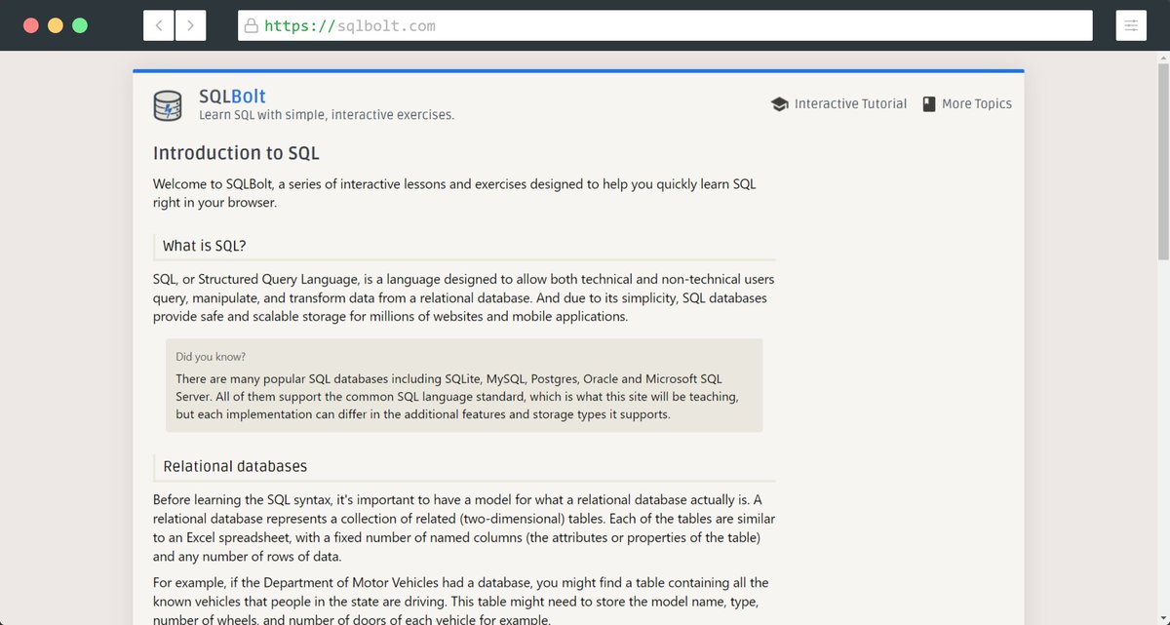Click the bookmark icon next to More Topics
Image resolution: width=1170 pixels, height=625 pixels.
(928, 103)
